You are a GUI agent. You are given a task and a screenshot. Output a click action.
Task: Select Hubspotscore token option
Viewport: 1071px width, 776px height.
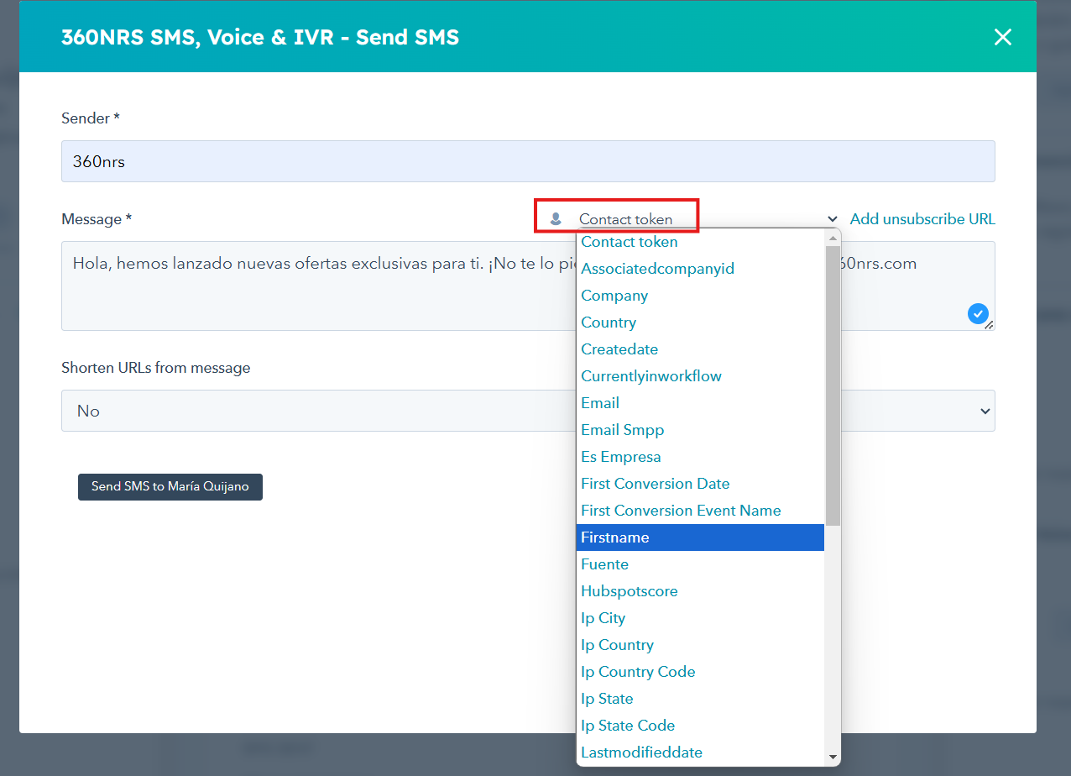click(x=629, y=591)
